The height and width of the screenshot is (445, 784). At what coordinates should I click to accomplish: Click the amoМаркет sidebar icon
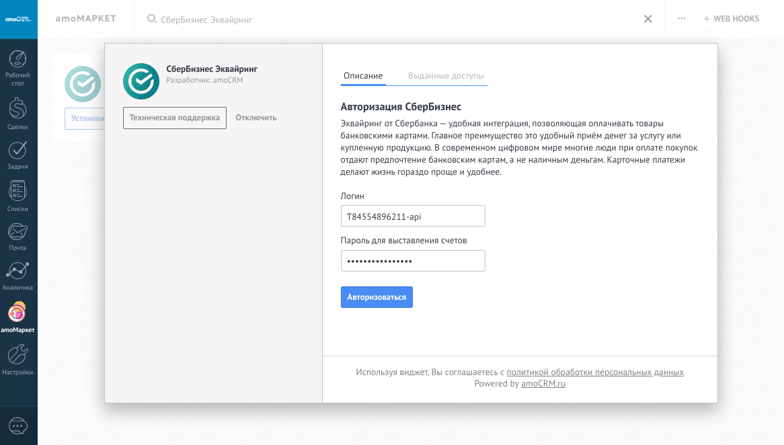(18, 313)
